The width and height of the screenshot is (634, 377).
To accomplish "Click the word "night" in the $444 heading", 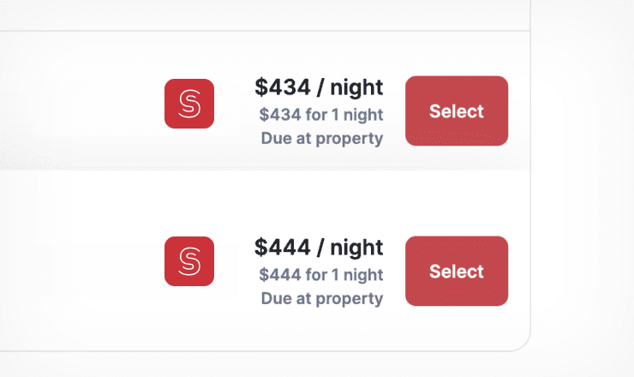I will tap(356, 247).
